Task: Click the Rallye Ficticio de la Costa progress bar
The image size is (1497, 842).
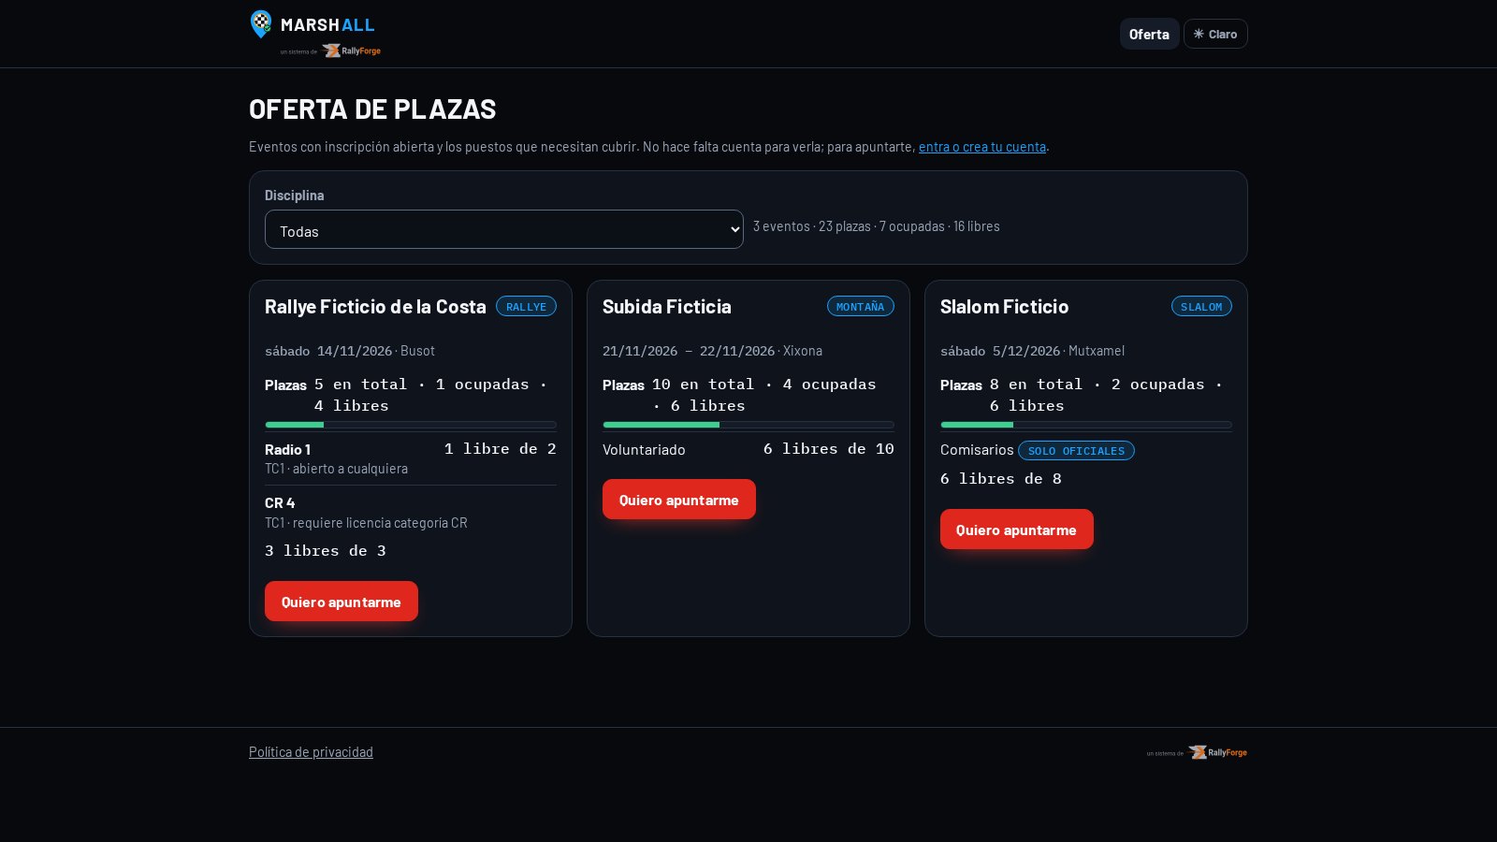Action: [411, 425]
